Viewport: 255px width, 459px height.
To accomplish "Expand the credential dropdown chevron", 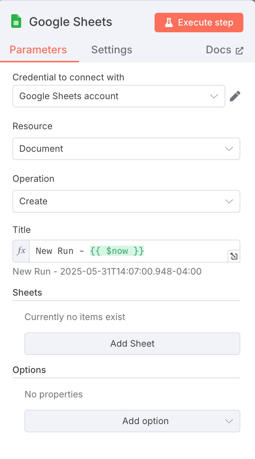I will coord(214,96).
